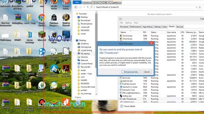Sort processes by PID column
This screenshot has height=114, width=204.
click(144, 32)
